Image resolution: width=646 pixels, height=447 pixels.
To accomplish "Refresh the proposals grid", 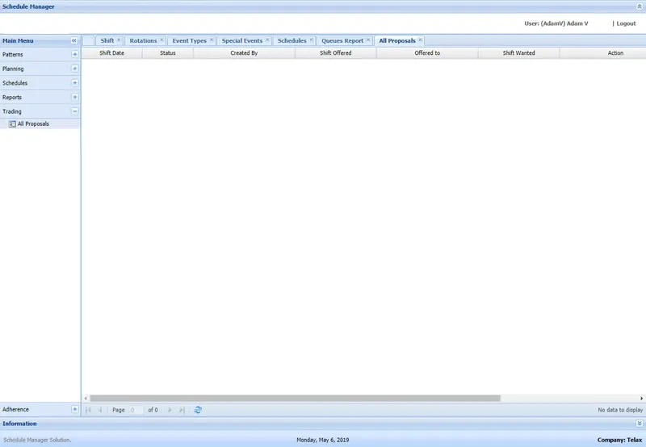I will click(x=198, y=410).
